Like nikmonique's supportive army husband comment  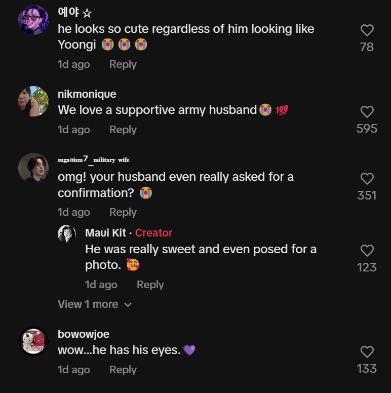367,112
